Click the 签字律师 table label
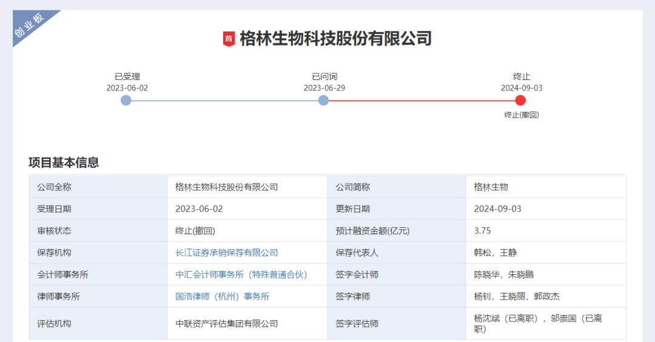Screen dimensions: 655x342 [352, 297]
